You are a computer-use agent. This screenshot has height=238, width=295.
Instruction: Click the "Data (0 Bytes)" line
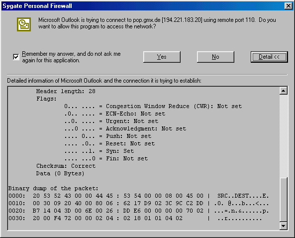pos(60,173)
